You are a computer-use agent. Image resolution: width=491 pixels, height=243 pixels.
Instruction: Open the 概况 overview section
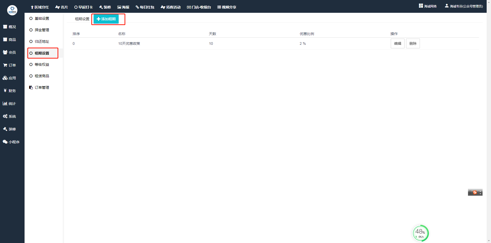(x=9, y=27)
